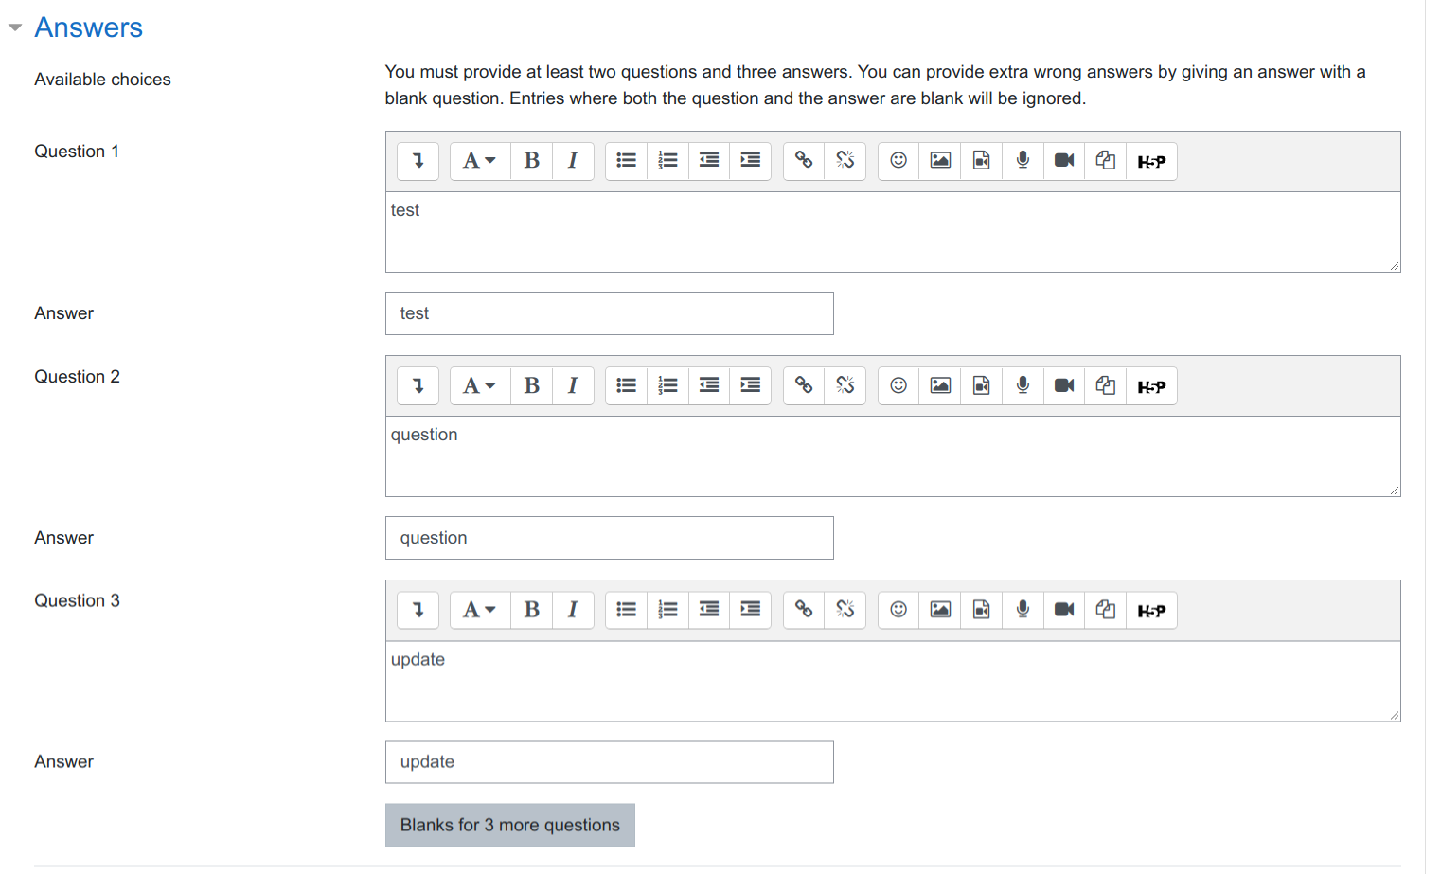Click Question 3 text area containing 'update'
1441x874 pixels.
pyautogui.click(x=893, y=682)
